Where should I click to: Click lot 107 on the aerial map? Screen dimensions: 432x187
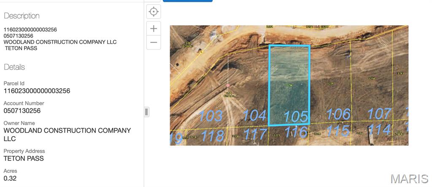pyautogui.click(x=379, y=113)
